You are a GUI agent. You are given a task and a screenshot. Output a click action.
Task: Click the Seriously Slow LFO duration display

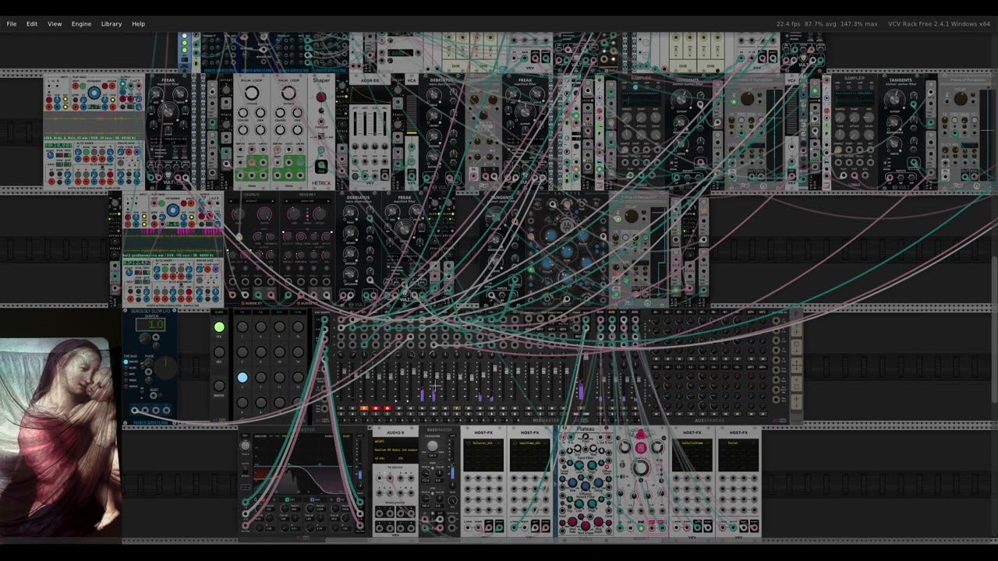point(150,325)
